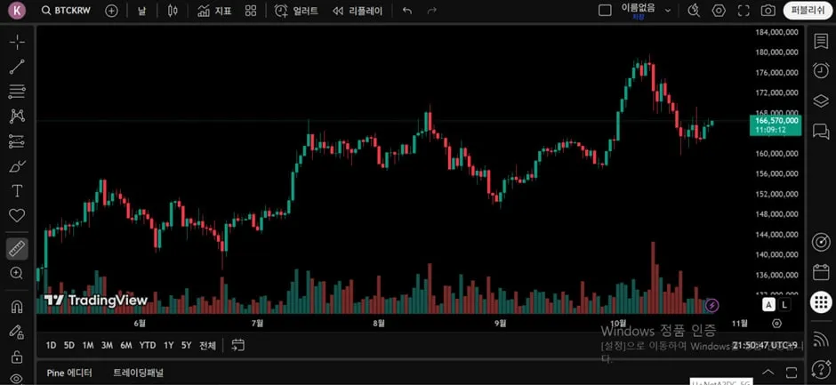Viewport: 836px width, 385px height.
Task: Open the K user avatar menu
Action: [17, 10]
